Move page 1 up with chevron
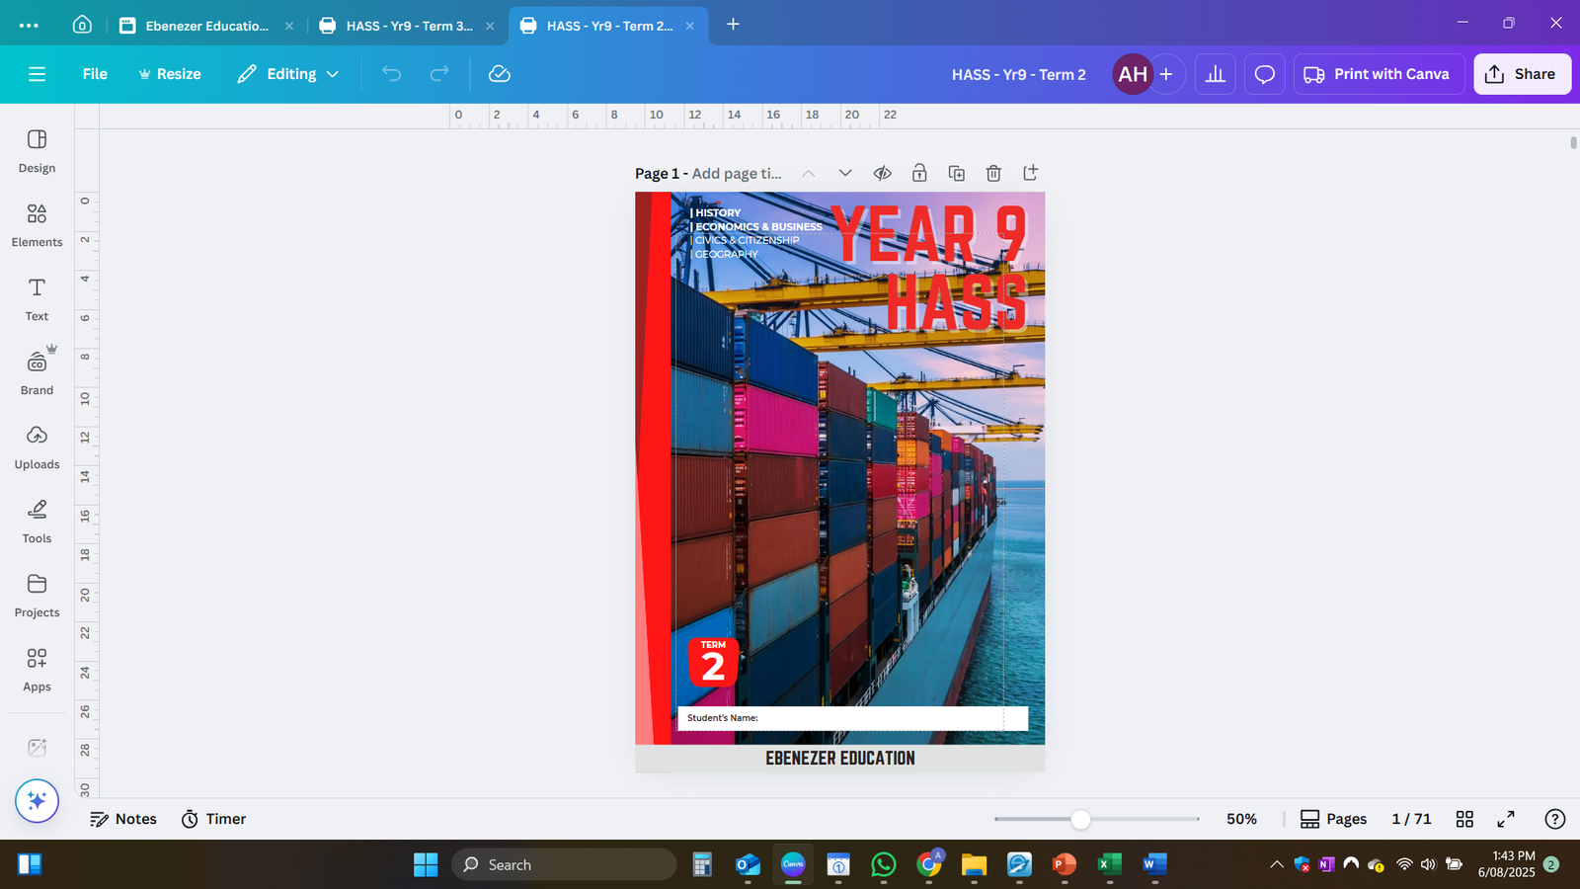The height and width of the screenshot is (889, 1580). 808,173
